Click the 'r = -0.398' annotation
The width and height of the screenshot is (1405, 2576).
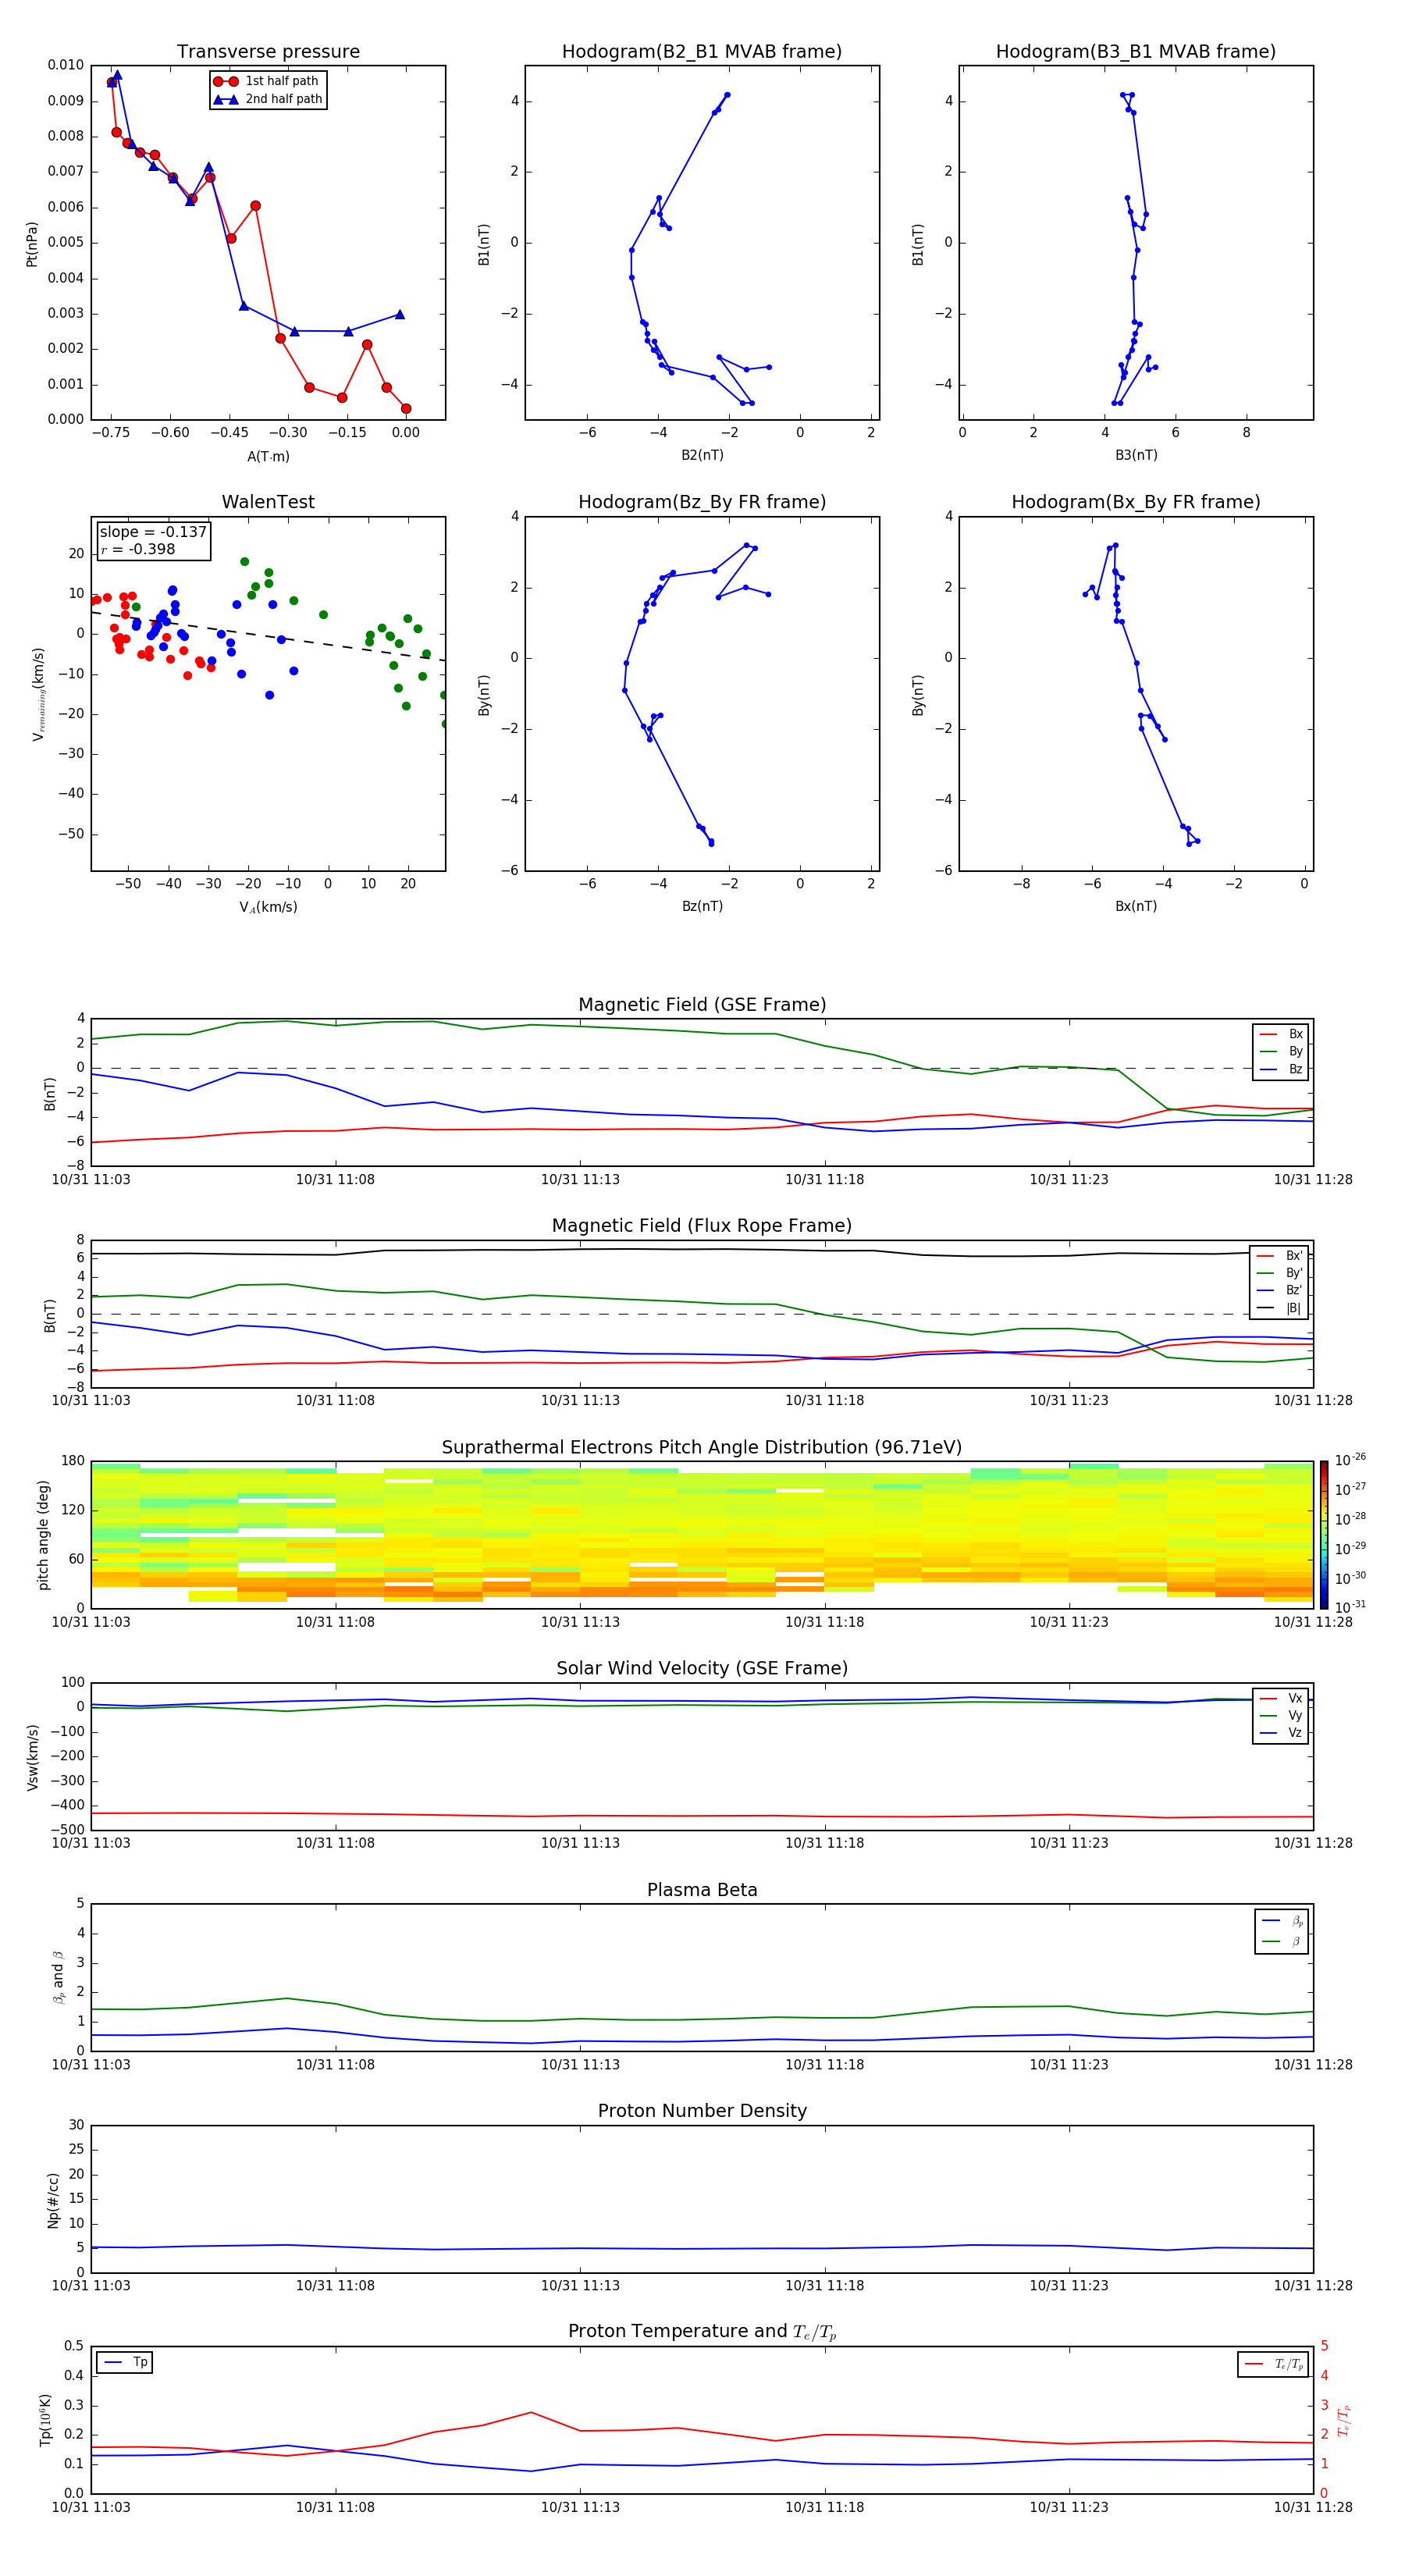tap(138, 549)
